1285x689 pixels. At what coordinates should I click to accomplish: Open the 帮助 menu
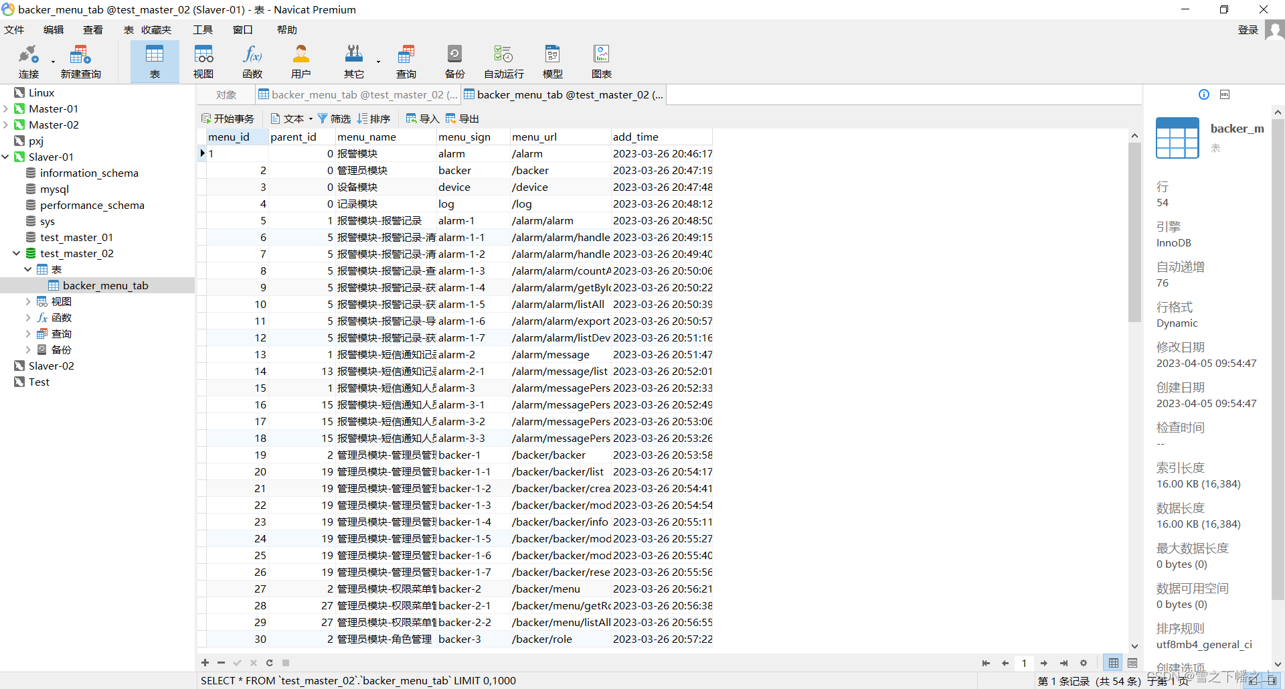coord(286,30)
